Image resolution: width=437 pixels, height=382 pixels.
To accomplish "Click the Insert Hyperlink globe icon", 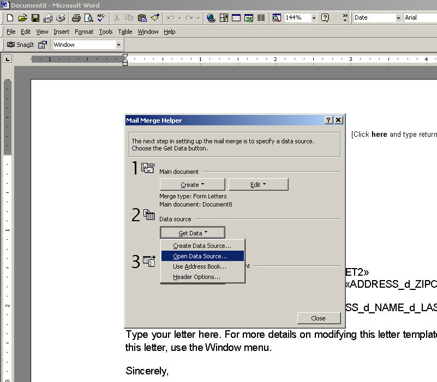I will click(211, 18).
